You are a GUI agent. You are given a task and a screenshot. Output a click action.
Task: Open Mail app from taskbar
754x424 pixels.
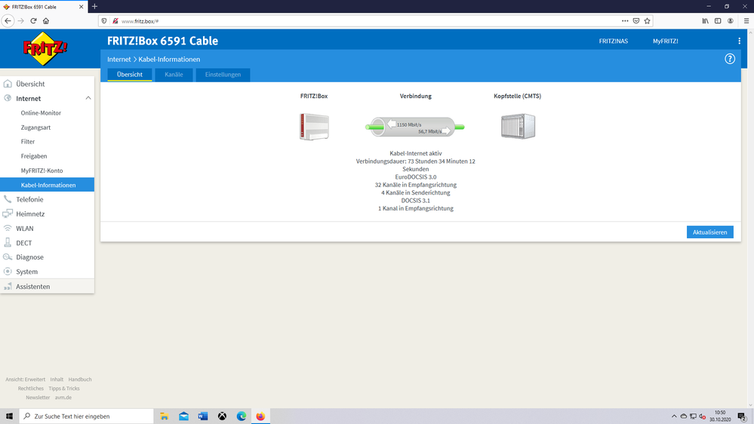(183, 416)
